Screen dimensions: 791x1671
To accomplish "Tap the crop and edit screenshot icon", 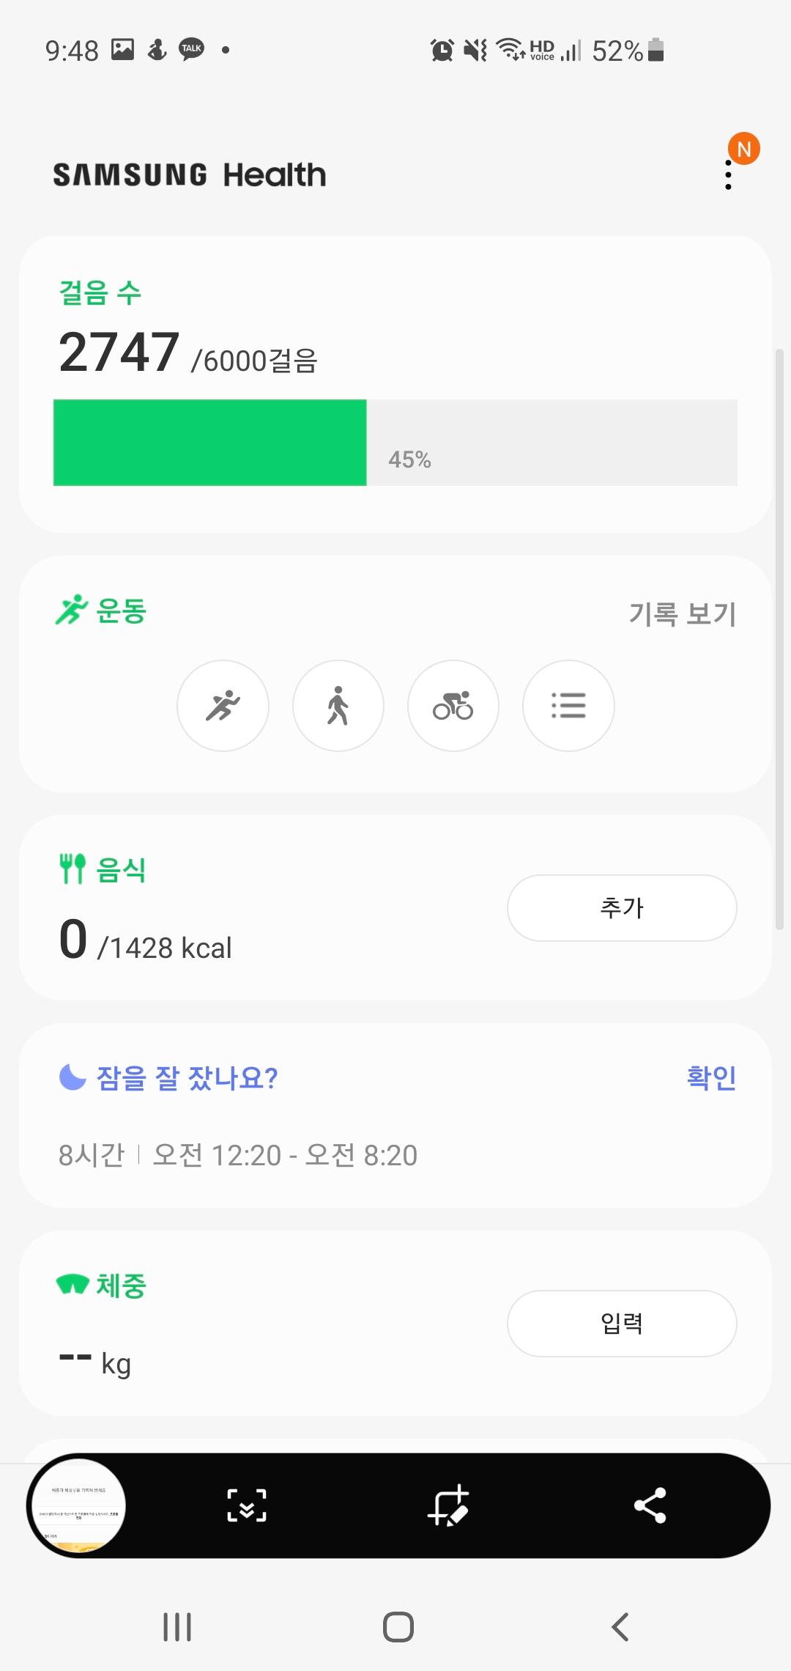I will point(448,1505).
